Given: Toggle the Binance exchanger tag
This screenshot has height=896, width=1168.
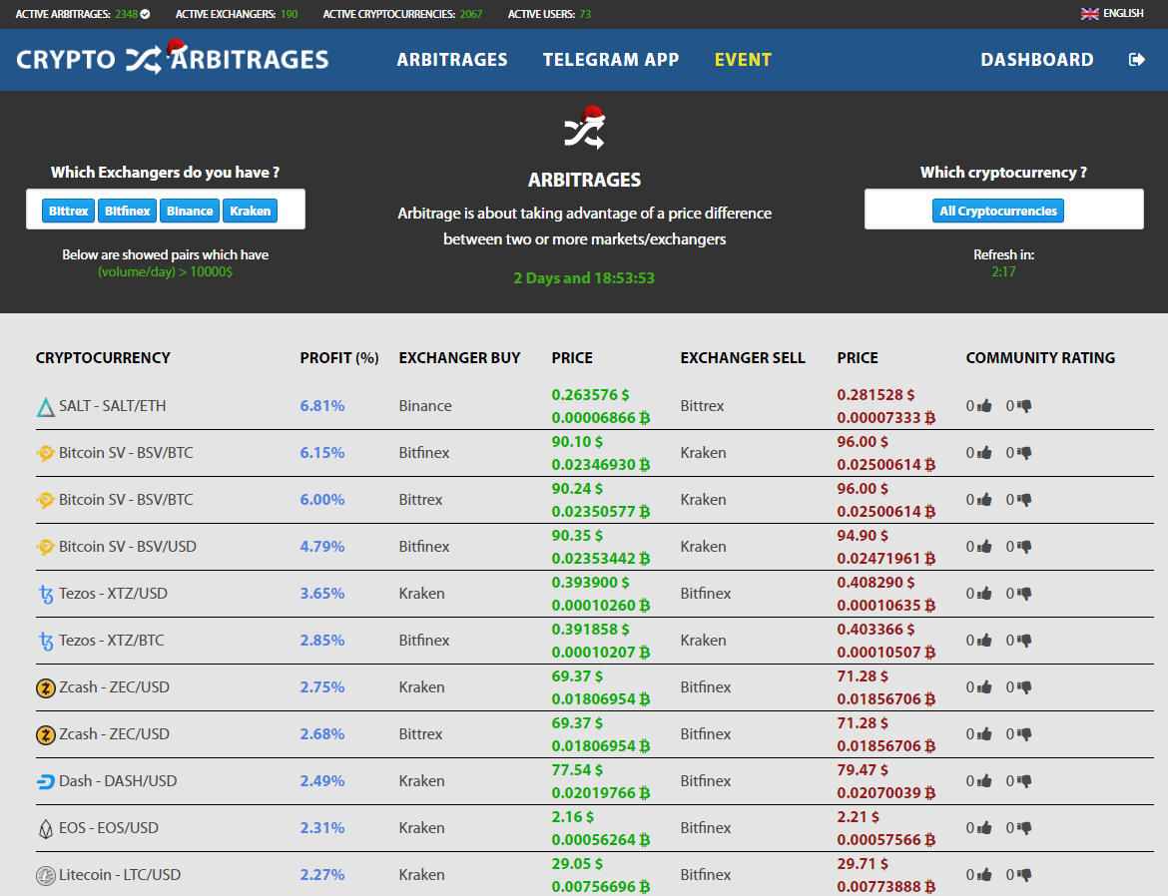Looking at the screenshot, I should [x=190, y=211].
